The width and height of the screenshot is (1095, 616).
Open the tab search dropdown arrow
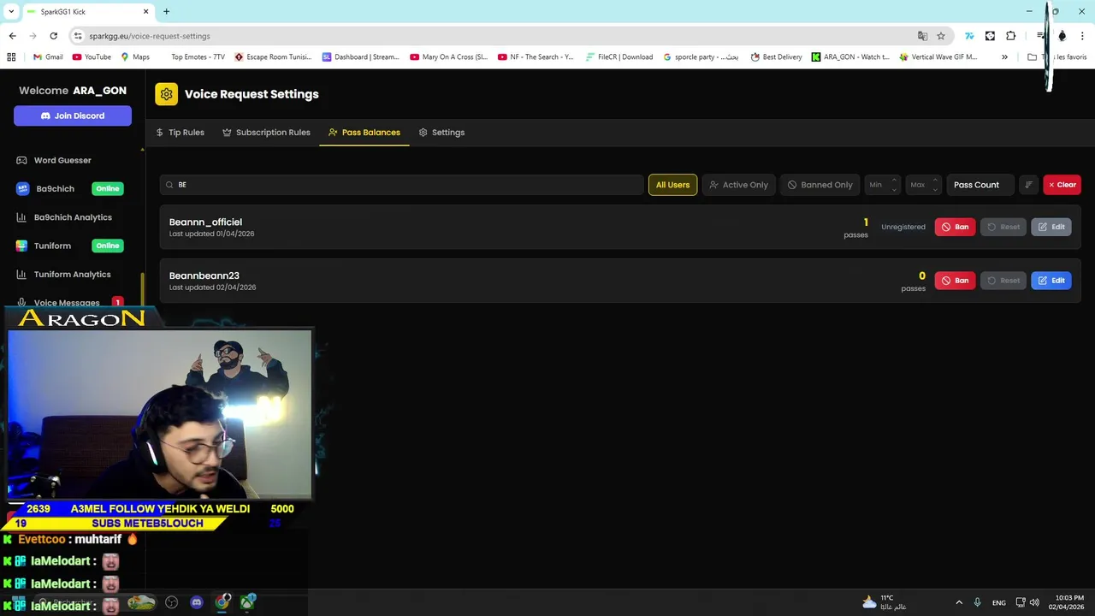[x=11, y=11]
